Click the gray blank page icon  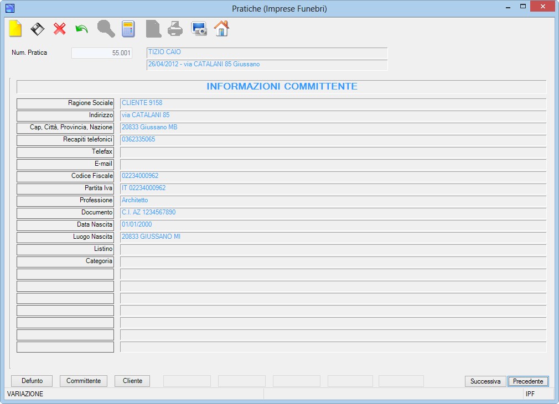point(153,29)
